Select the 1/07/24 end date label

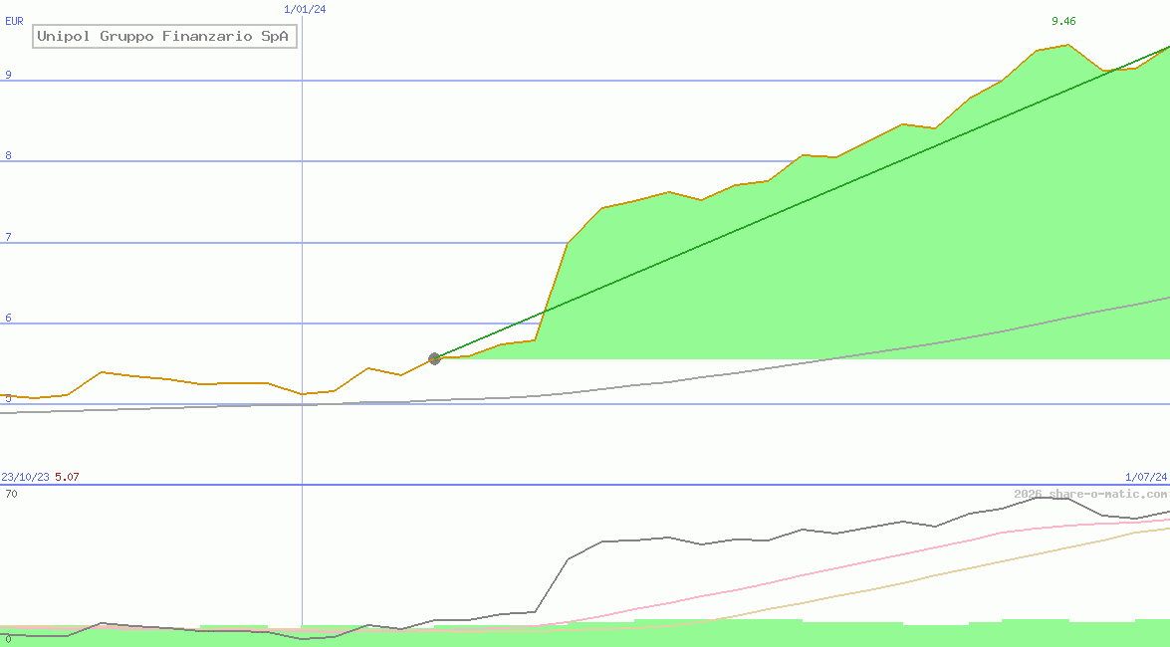tap(1146, 477)
